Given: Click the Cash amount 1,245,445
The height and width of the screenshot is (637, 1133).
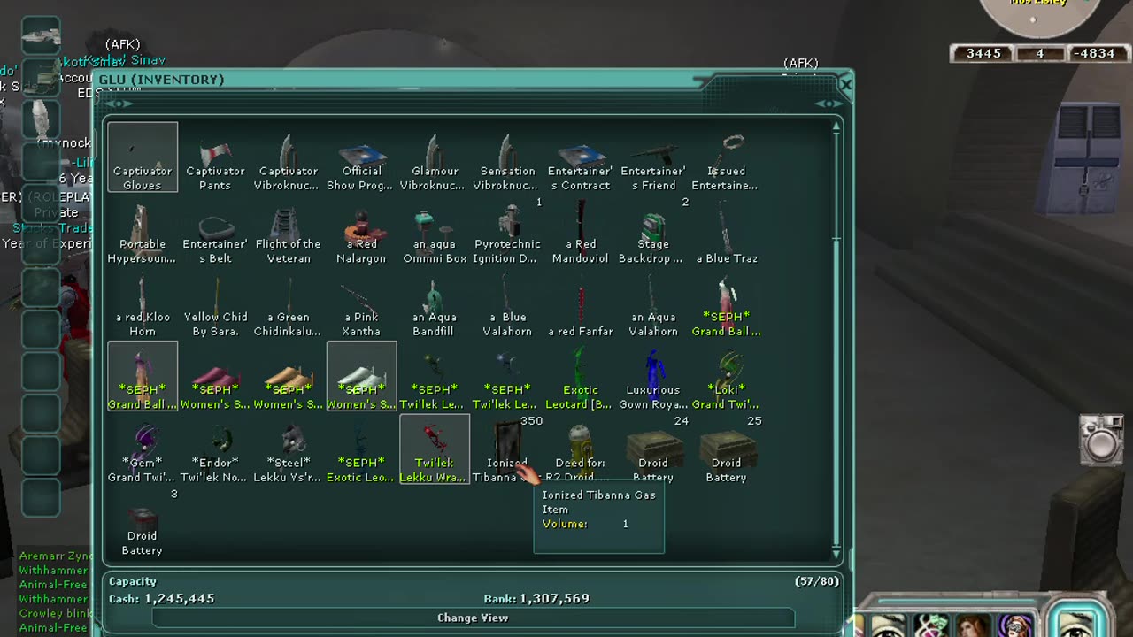Looking at the screenshot, I should [x=180, y=599].
